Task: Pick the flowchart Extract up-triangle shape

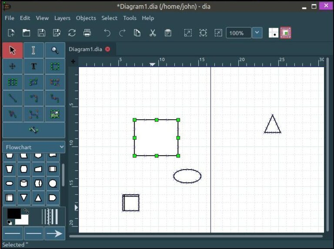Action: [38, 198]
